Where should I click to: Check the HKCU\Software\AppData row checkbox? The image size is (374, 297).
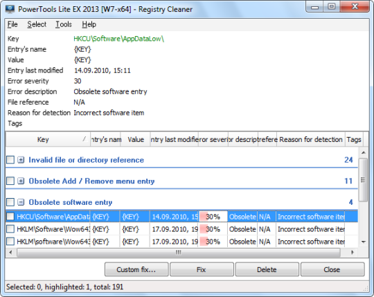coord(10,217)
